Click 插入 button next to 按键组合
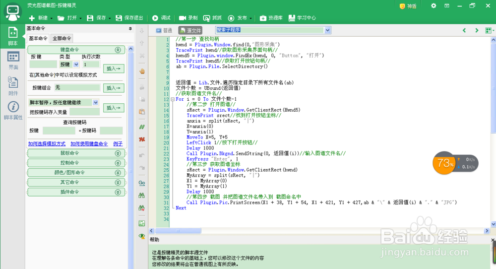This screenshot has width=496, height=269. [114, 88]
